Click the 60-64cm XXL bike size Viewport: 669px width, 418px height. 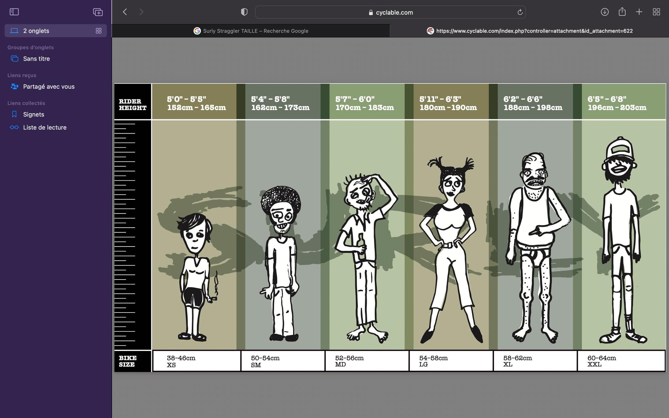621,361
